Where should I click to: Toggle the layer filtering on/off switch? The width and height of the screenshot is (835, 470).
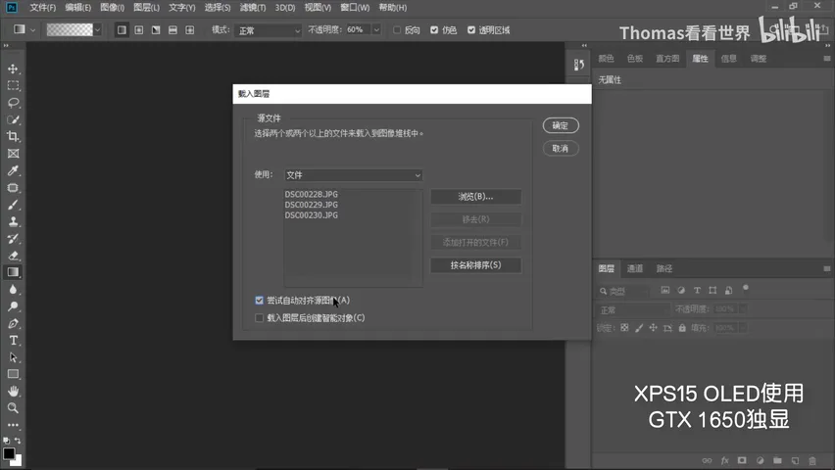click(x=746, y=288)
